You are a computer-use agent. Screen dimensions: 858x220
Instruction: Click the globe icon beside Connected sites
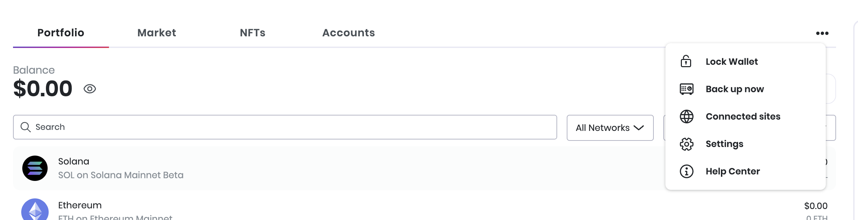[x=686, y=117]
